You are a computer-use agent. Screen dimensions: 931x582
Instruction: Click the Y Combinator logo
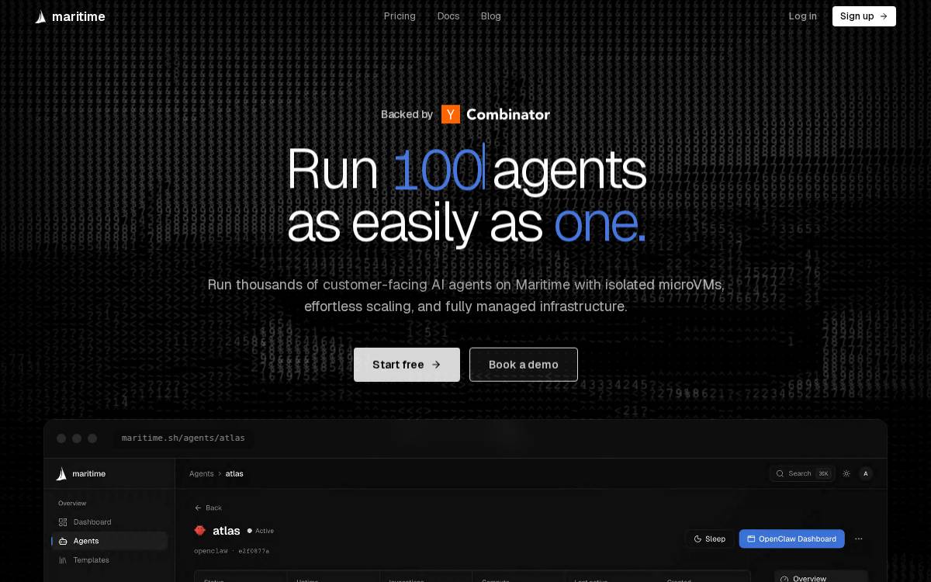(496, 114)
